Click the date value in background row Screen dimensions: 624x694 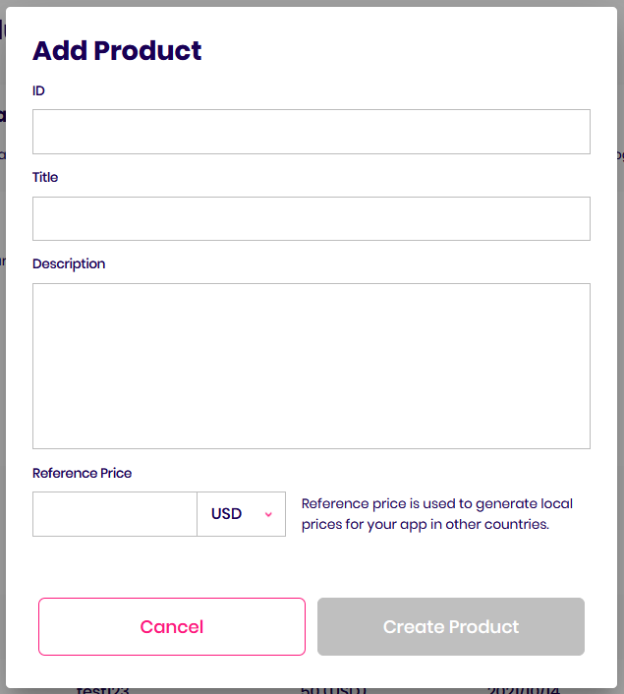pos(517,690)
